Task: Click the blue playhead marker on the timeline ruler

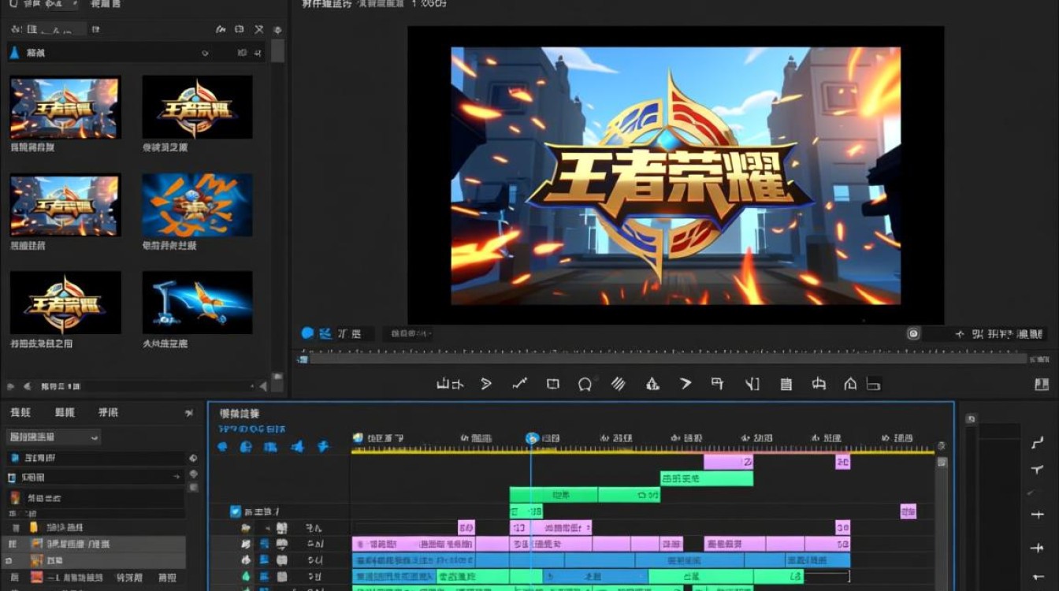Action: pos(532,438)
